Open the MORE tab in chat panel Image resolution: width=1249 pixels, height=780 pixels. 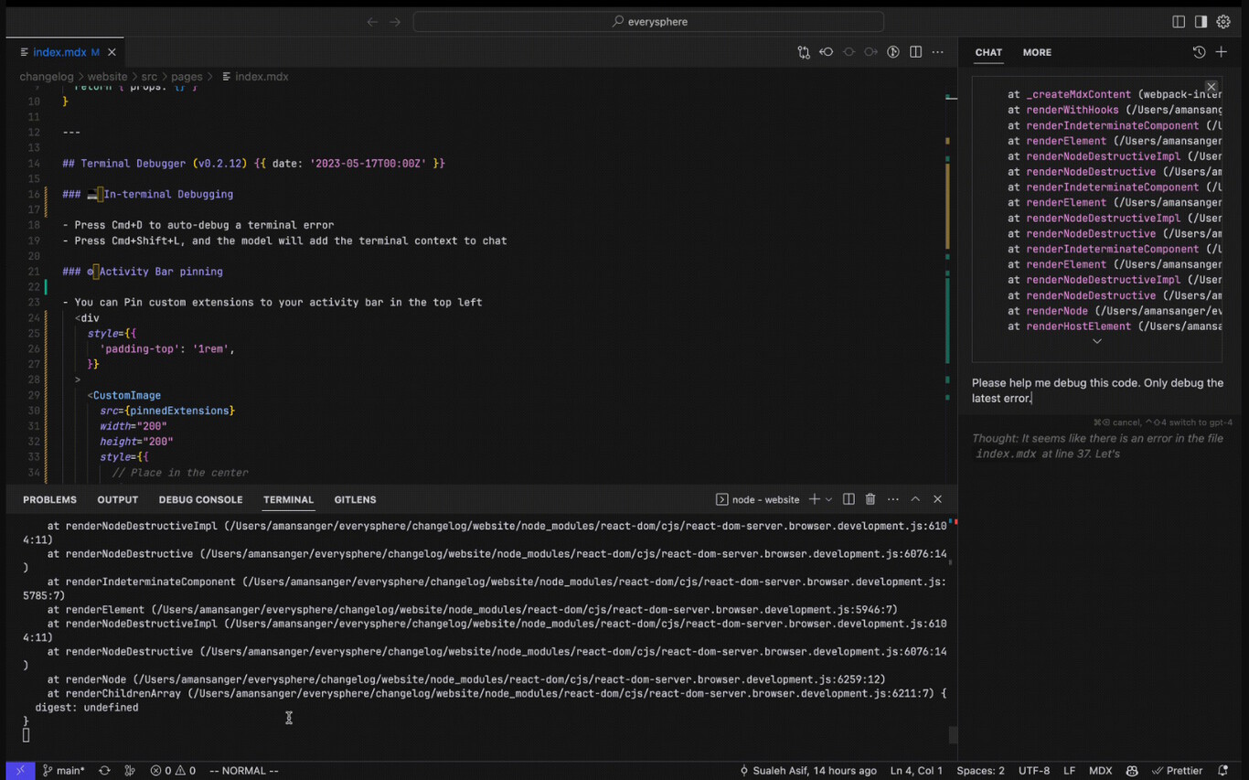coord(1037,52)
